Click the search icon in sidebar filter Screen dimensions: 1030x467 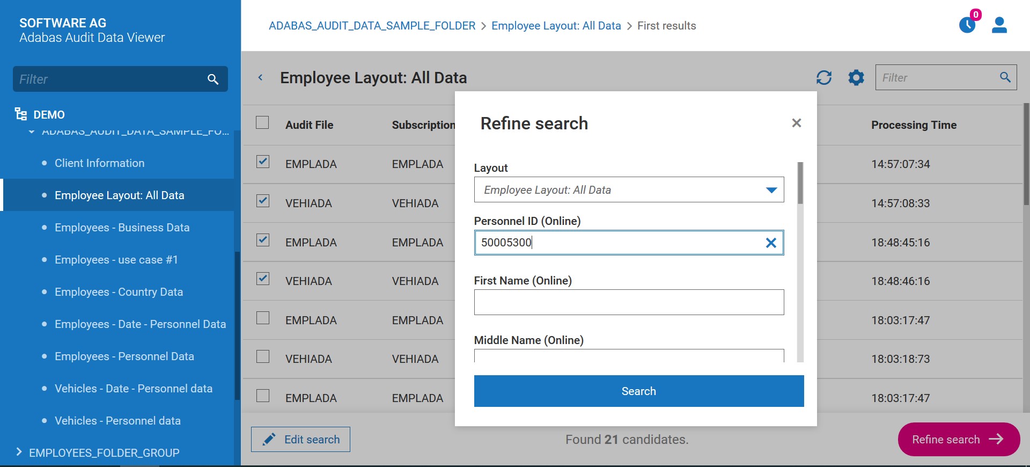click(x=213, y=79)
